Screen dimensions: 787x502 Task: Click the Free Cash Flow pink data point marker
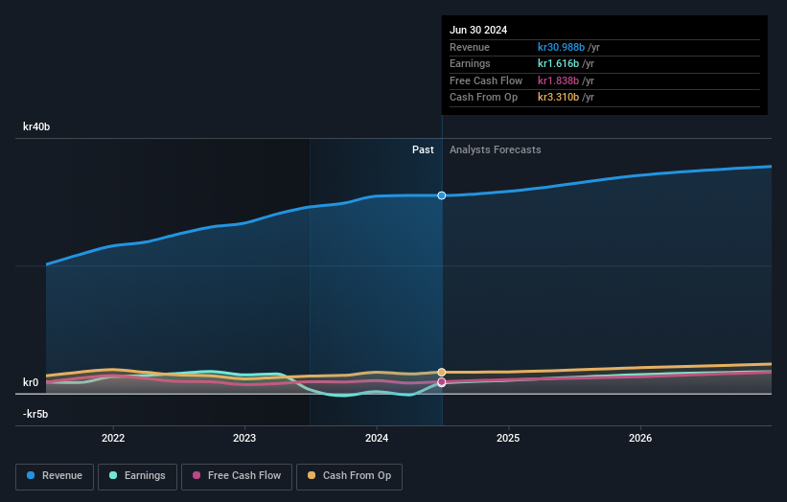tap(442, 382)
